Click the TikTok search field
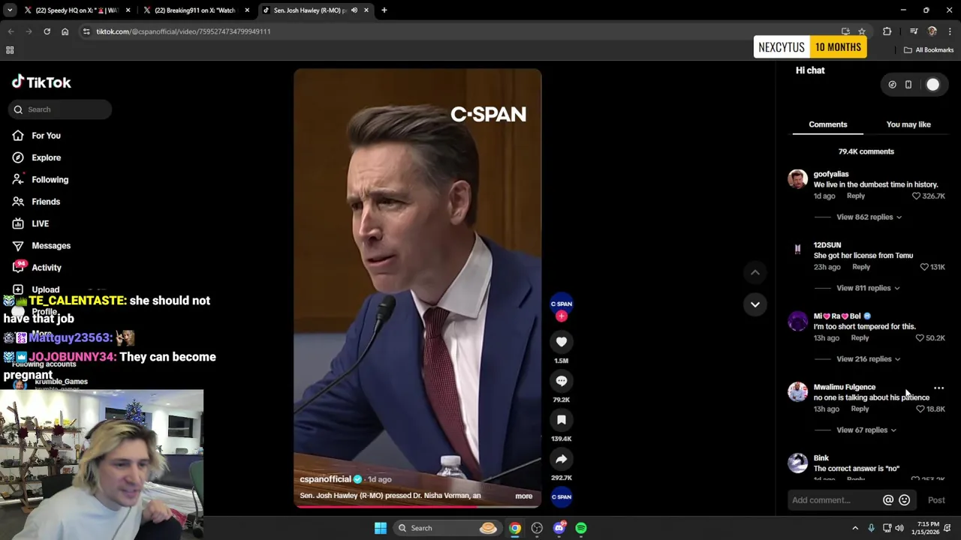Image resolution: width=961 pixels, height=540 pixels. [60, 109]
